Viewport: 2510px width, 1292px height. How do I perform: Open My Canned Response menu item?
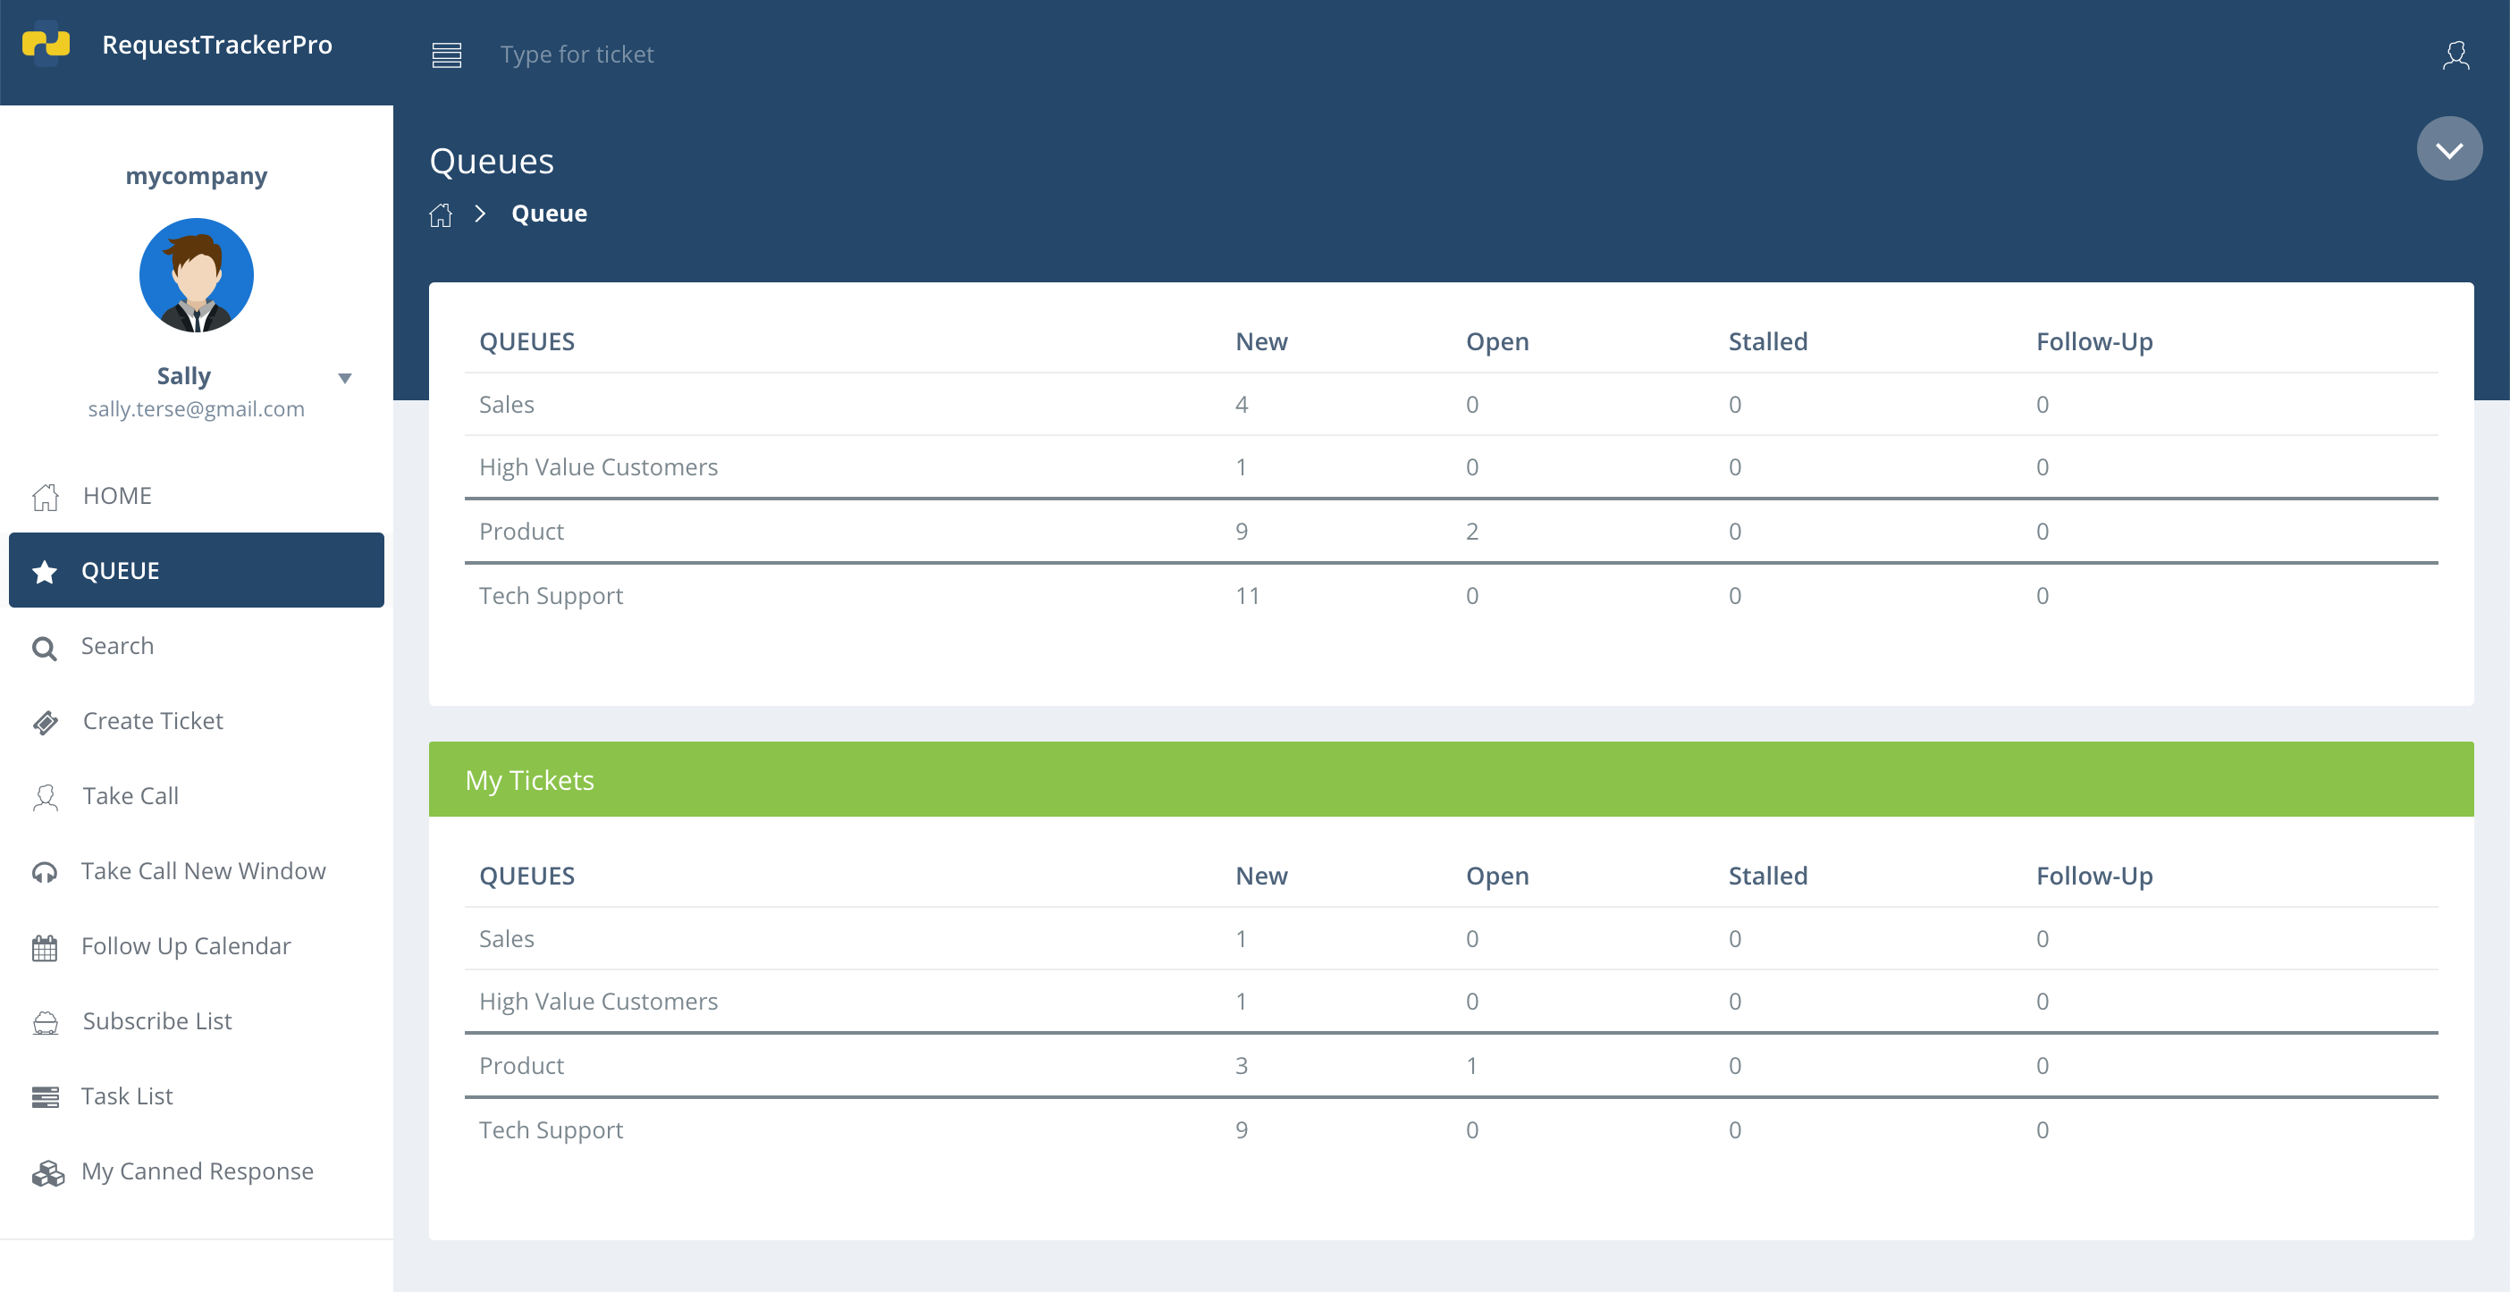click(x=196, y=1170)
